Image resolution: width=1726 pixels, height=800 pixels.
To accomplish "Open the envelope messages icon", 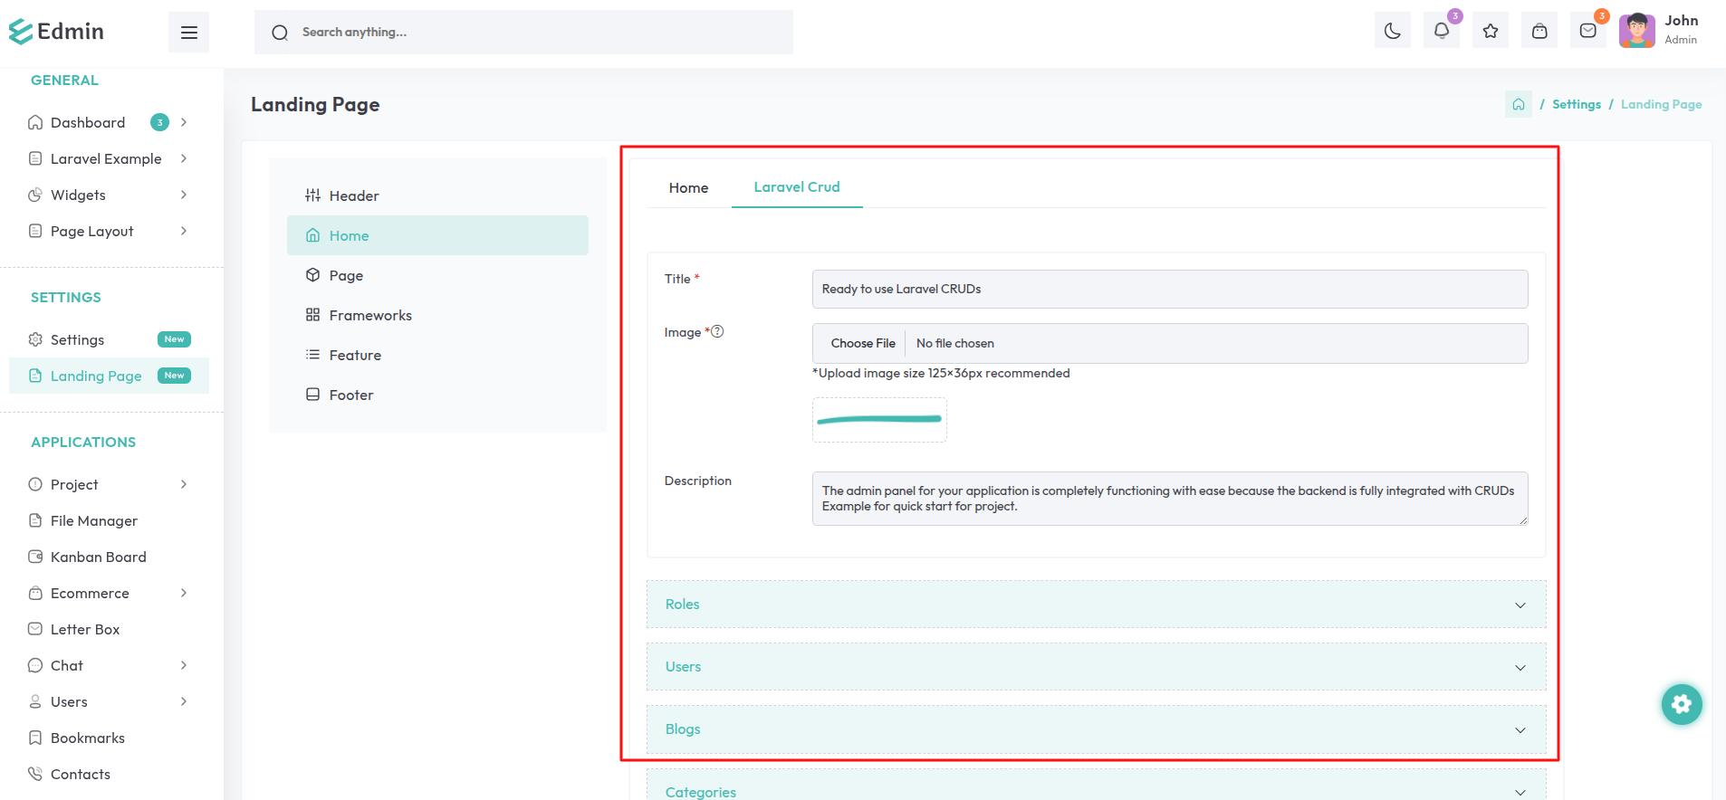I will pyautogui.click(x=1587, y=32).
